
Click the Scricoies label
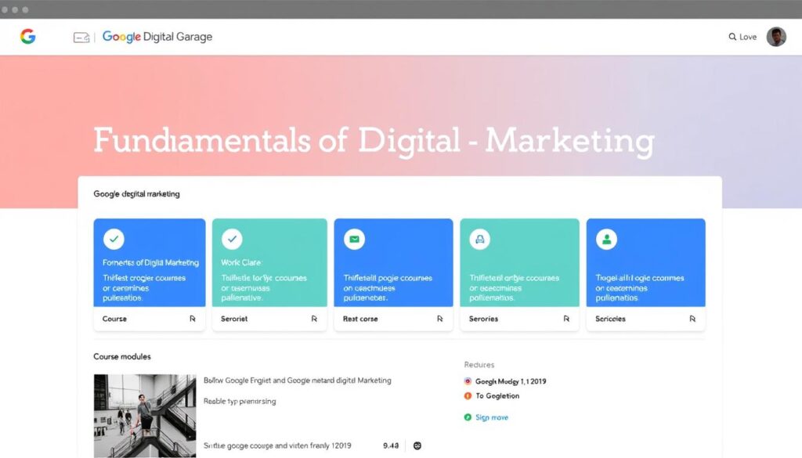point(610,319)
